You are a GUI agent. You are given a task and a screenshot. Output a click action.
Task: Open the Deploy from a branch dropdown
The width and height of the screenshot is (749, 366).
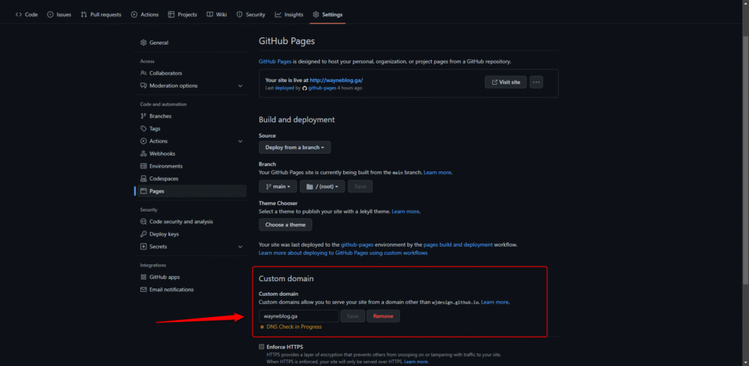pos(295,147)
